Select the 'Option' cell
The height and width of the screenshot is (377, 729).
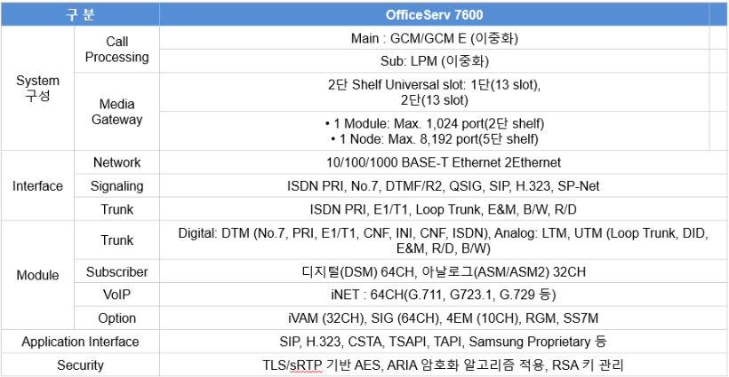pyautogui.click(x=116, y=318)
